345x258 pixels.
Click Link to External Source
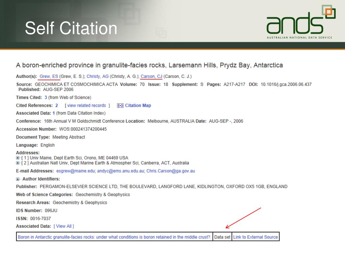[x=255, y=237]
